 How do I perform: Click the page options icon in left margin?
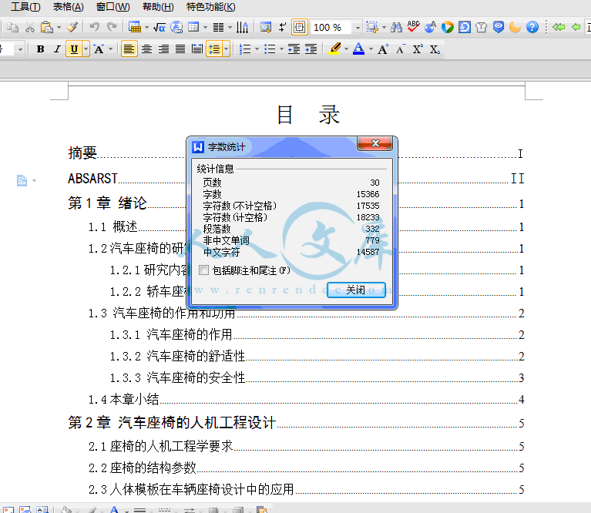coord(22,180)
